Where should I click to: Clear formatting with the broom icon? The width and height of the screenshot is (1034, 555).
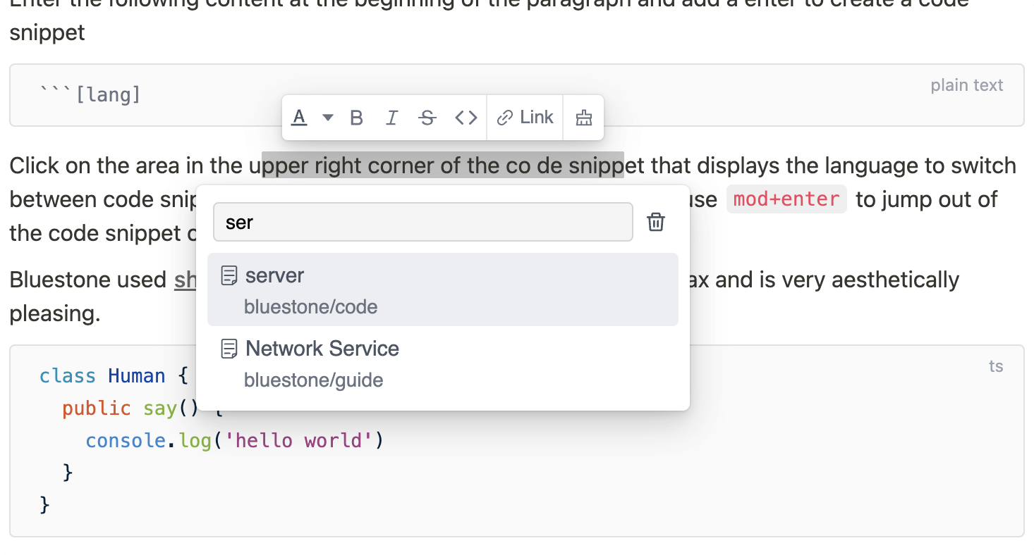583,118
